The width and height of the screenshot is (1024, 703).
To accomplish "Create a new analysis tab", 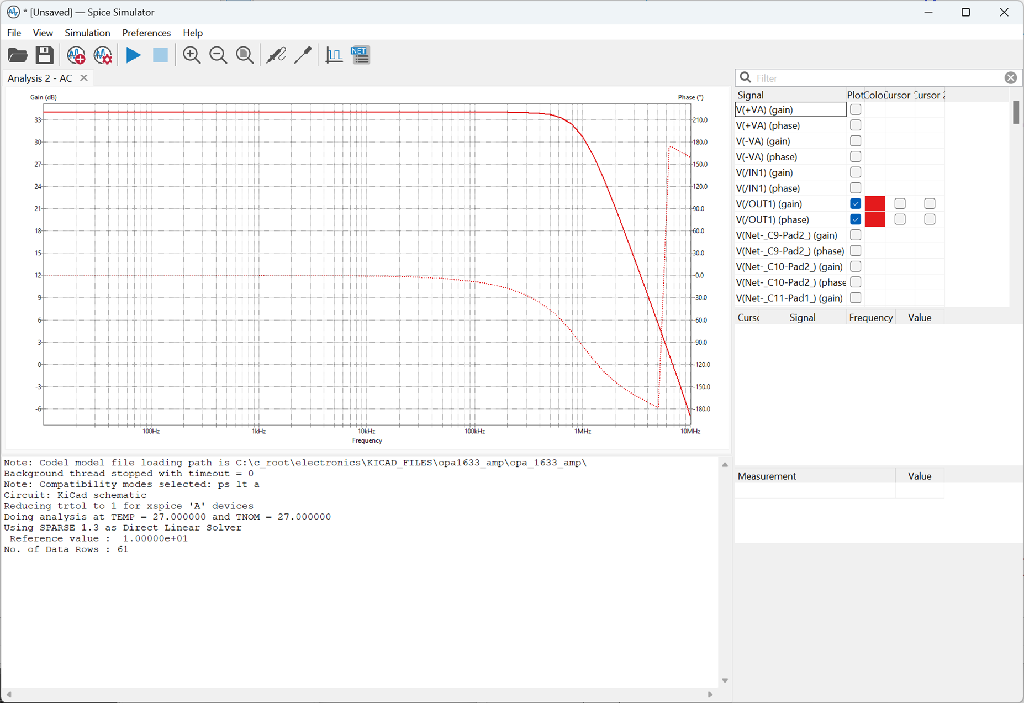I will [x=76, y=55].
